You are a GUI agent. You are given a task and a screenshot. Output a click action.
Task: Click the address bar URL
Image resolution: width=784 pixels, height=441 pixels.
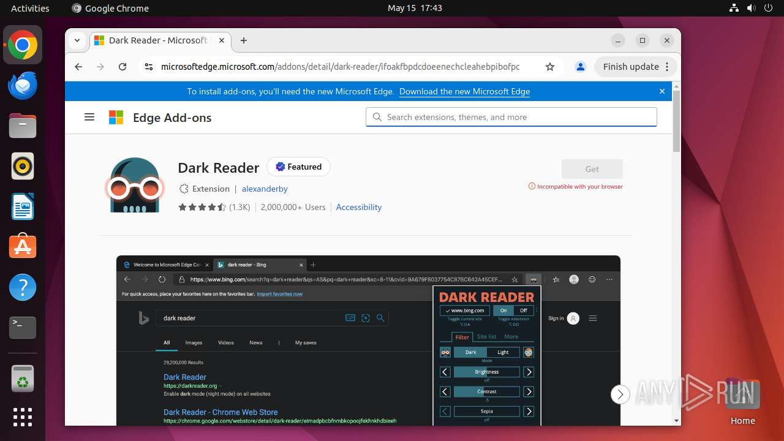point(340,67)
